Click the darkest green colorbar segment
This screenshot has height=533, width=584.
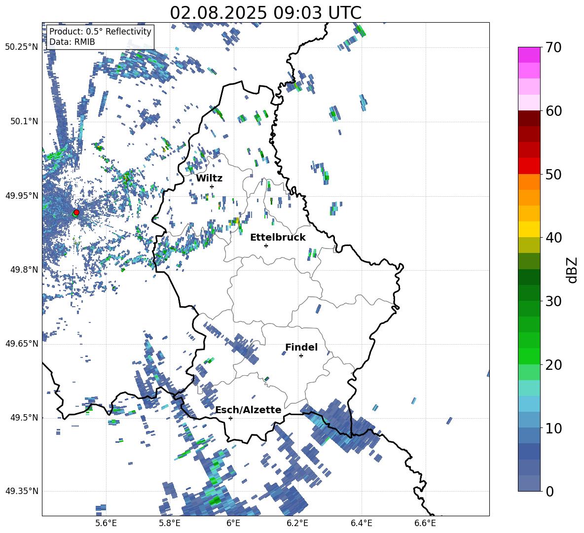click(529, 277)
